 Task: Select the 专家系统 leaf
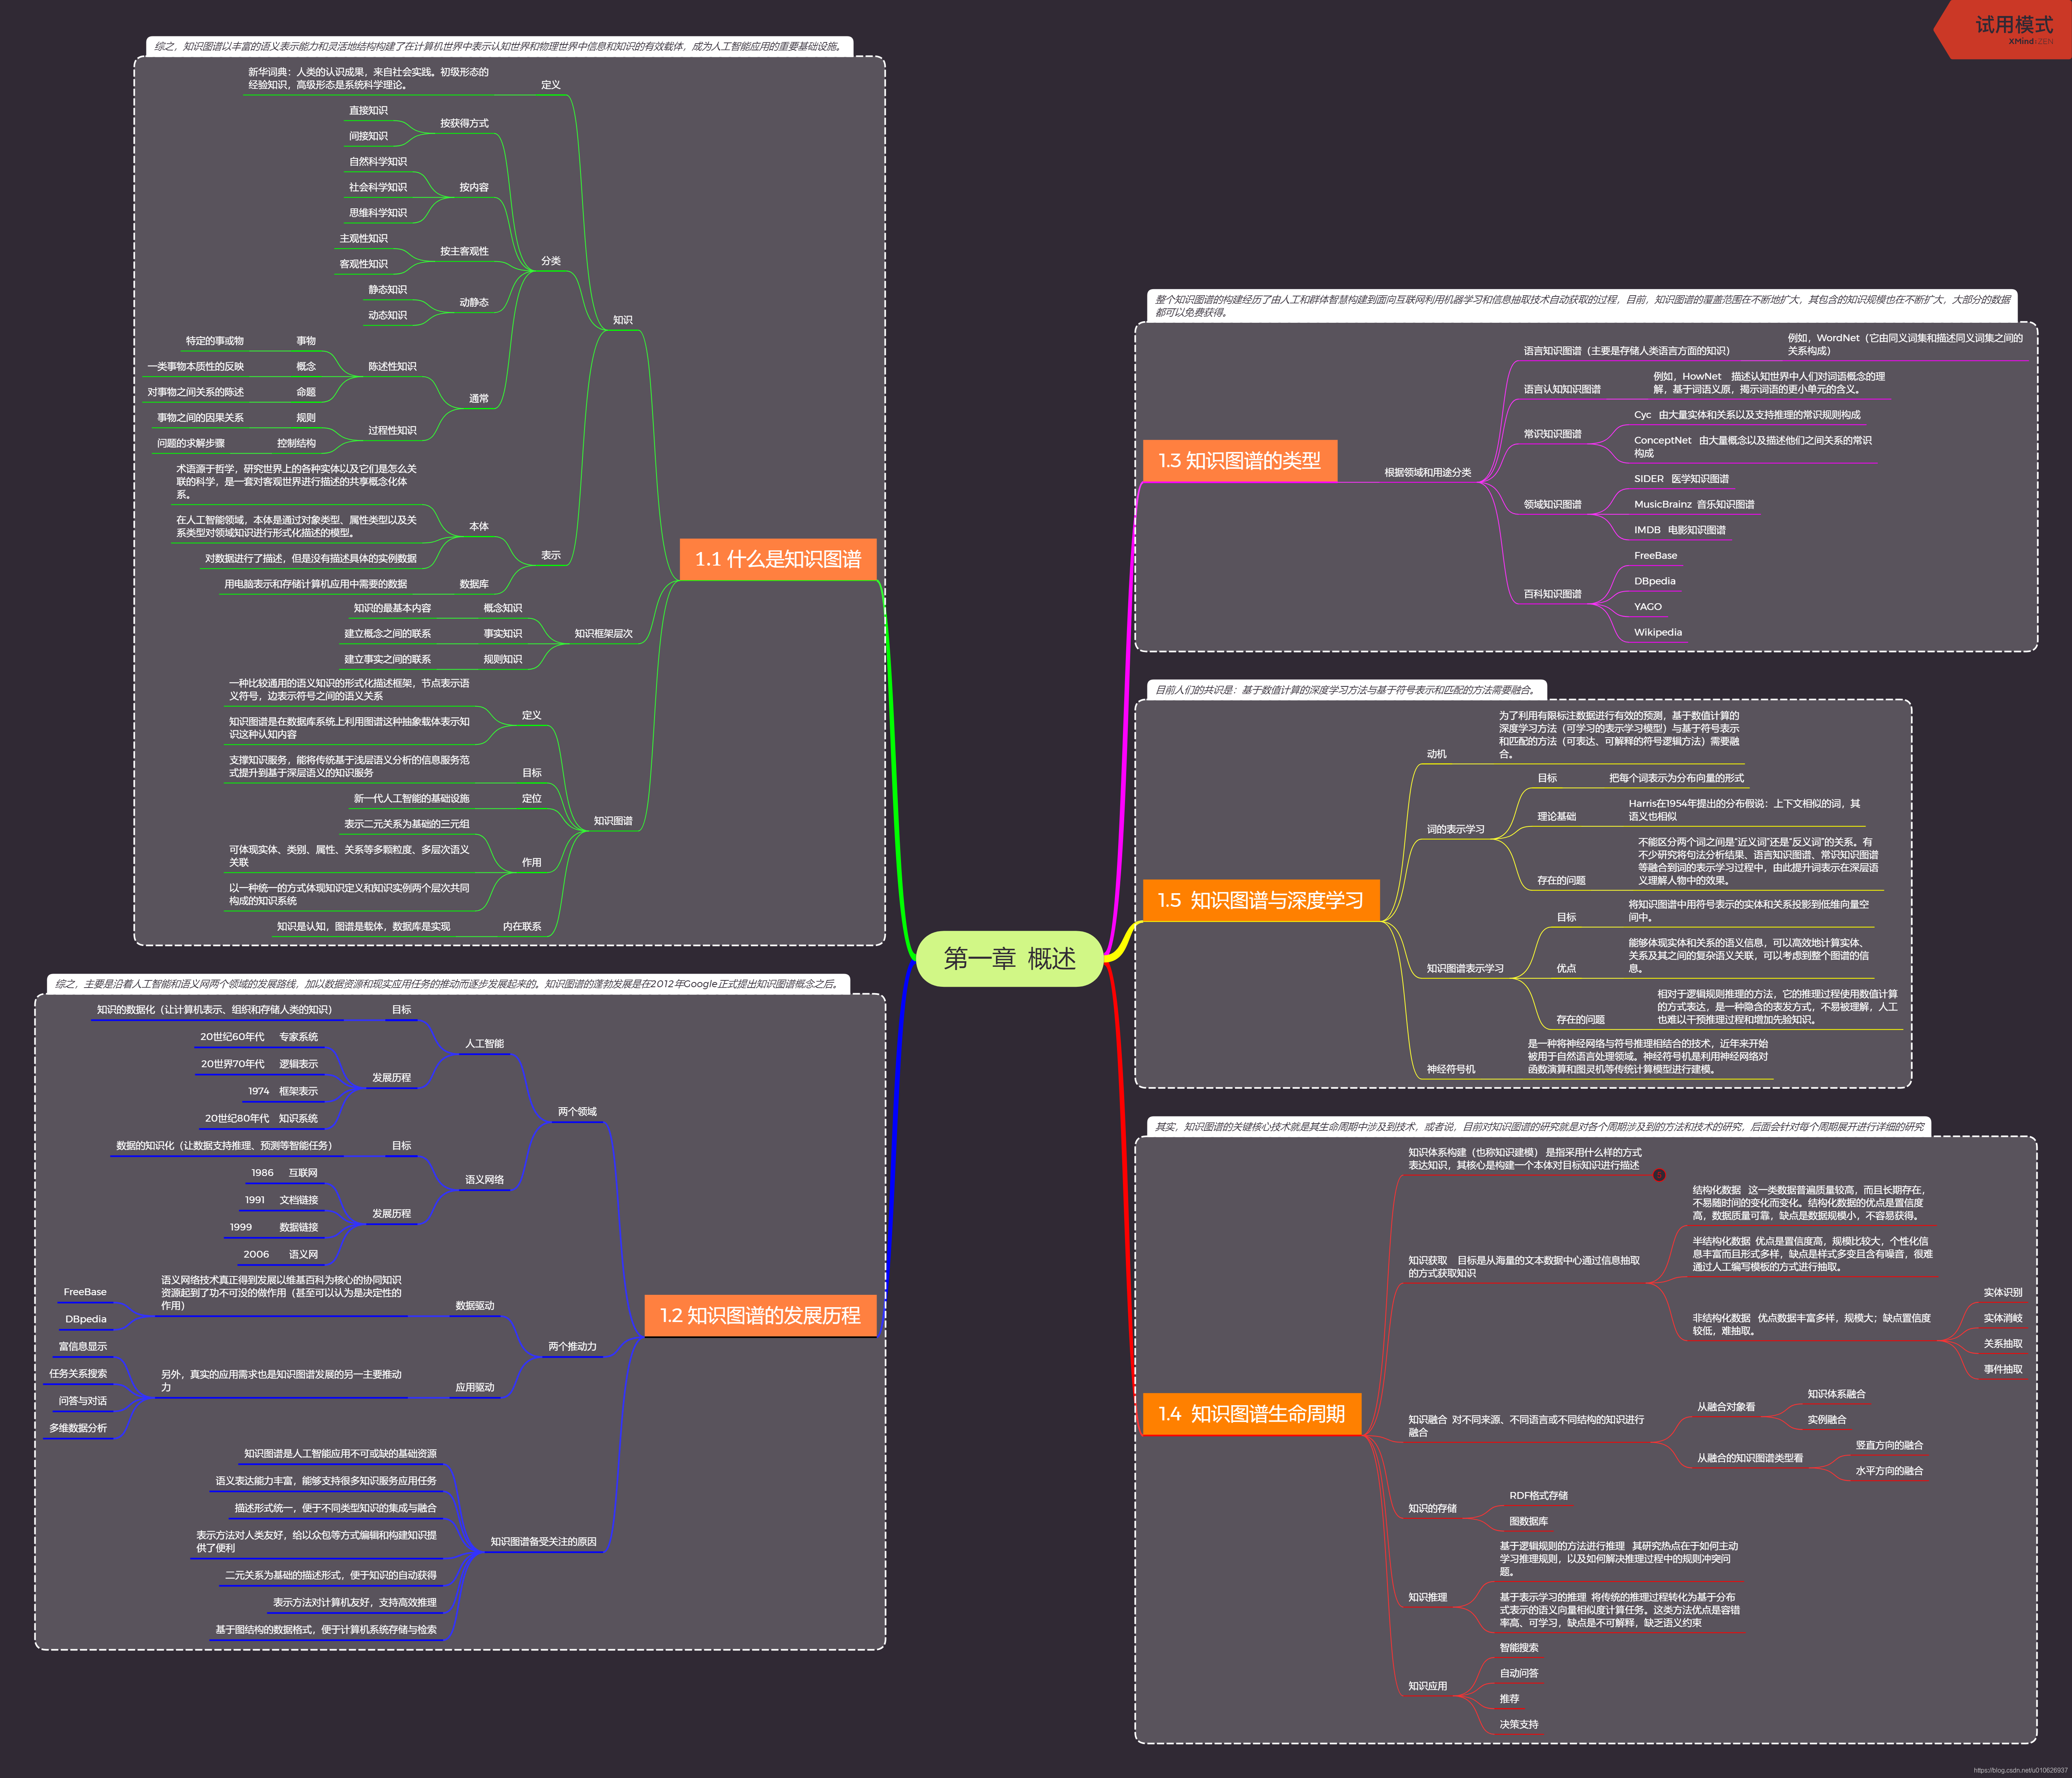[x=298, y=1037]
